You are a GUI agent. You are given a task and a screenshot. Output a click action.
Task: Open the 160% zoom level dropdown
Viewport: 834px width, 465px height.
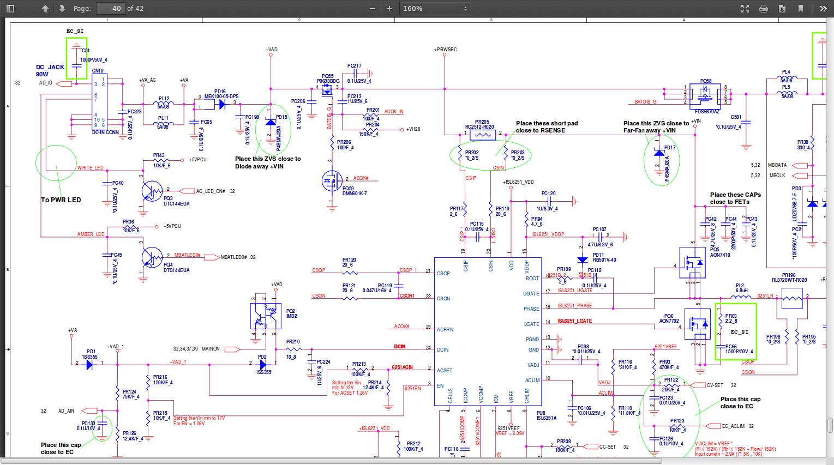[435, 9]
